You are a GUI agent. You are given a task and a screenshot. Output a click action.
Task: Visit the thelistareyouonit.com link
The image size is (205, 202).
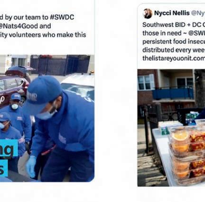[x=174, y=58]
